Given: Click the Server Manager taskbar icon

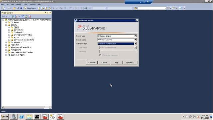Looking at the screenshot, I should click(x=14, y=117).
